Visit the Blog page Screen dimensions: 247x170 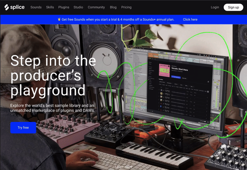[113, 7]
